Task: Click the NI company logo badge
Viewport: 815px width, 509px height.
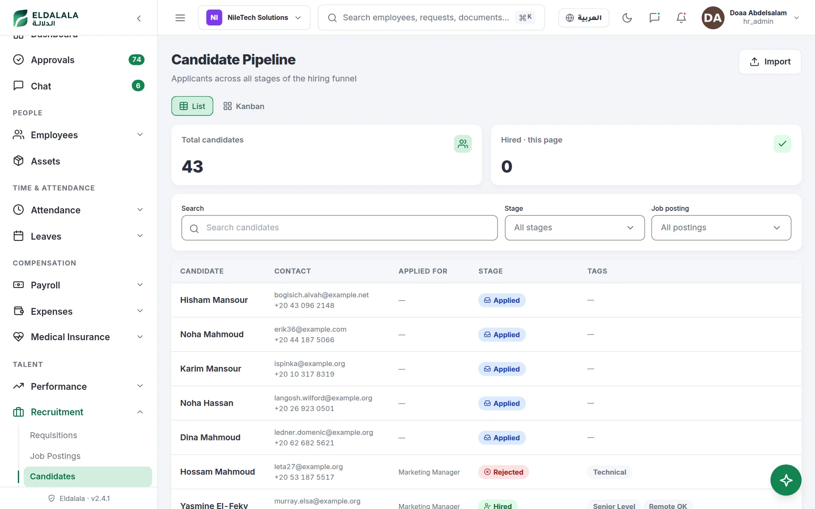Action: coord(214,18)
